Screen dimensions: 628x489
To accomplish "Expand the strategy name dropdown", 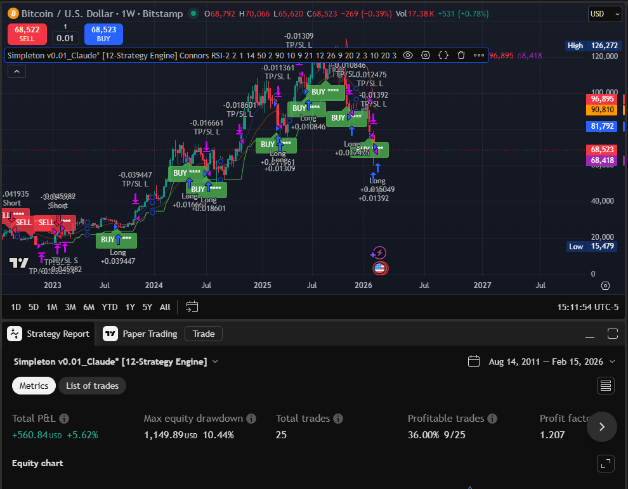I will pos(215,362).
